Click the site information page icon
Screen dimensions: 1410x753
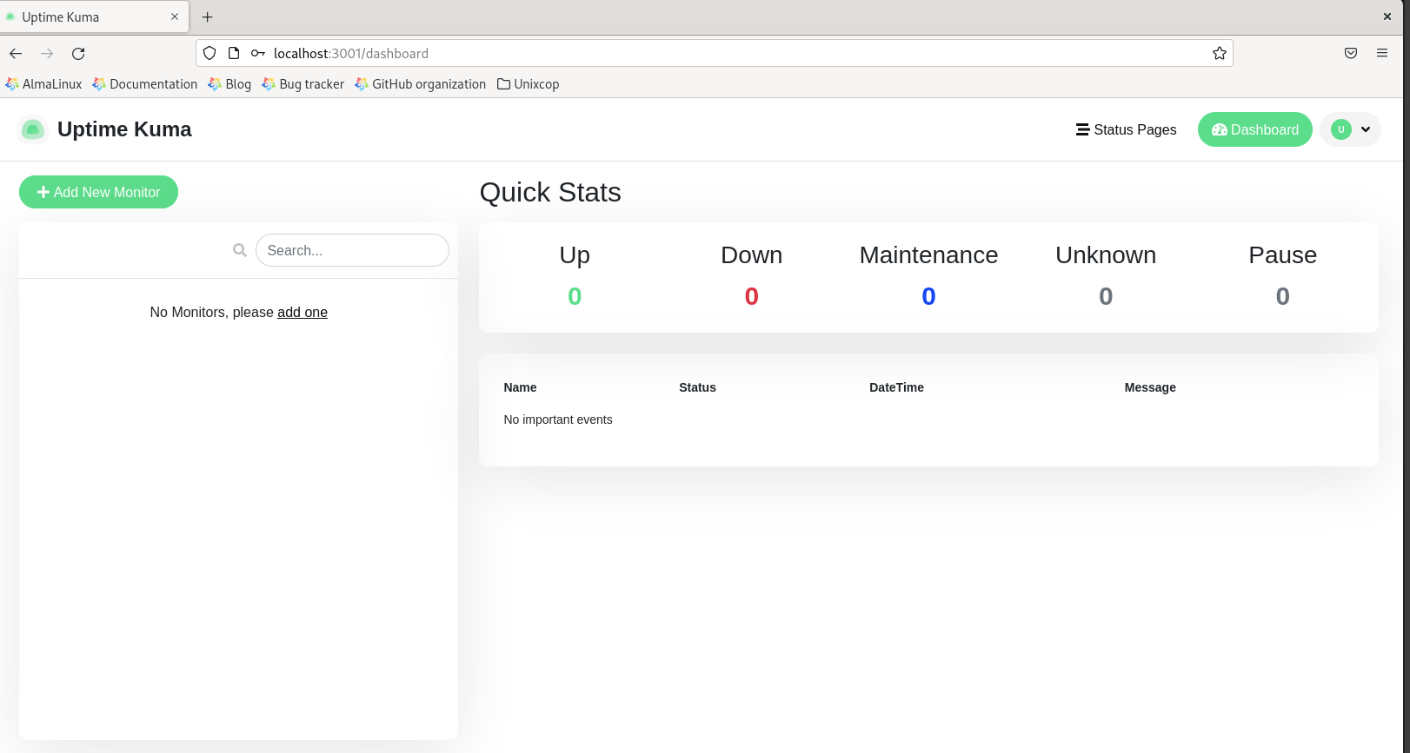[234, 53]
